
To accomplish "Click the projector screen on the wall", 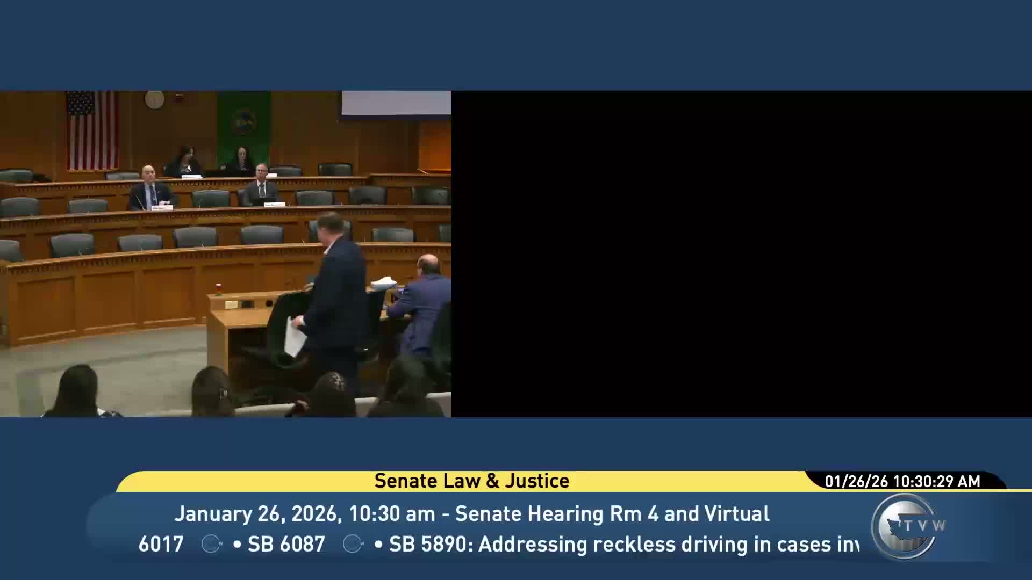I will click(x=396, y=103).
